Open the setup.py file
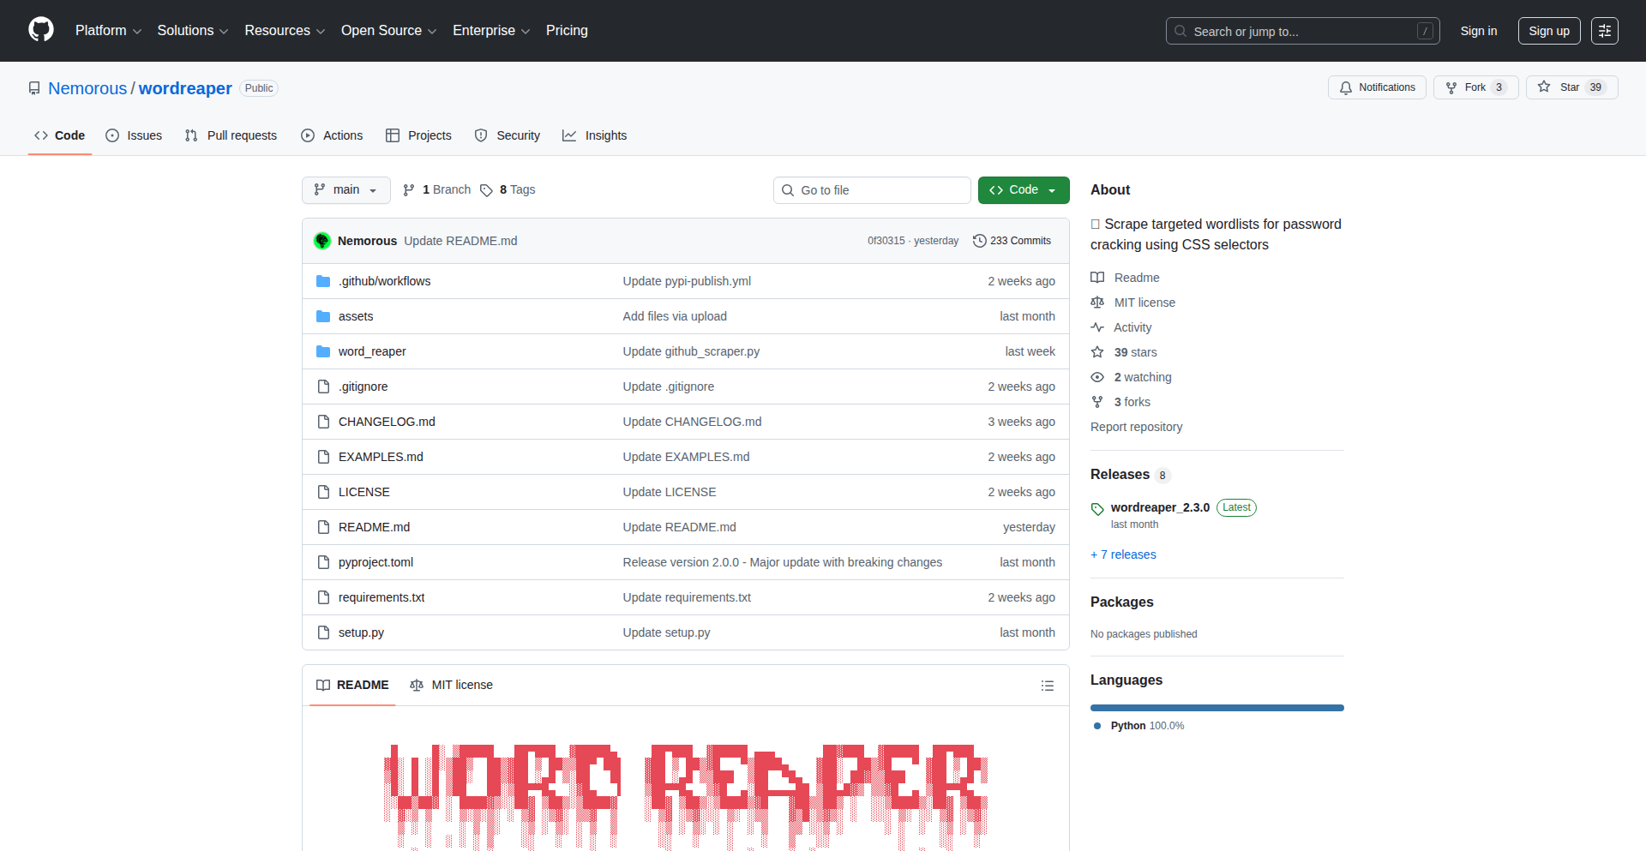The height and width of the screenshot is (851, 1646). 361,632
